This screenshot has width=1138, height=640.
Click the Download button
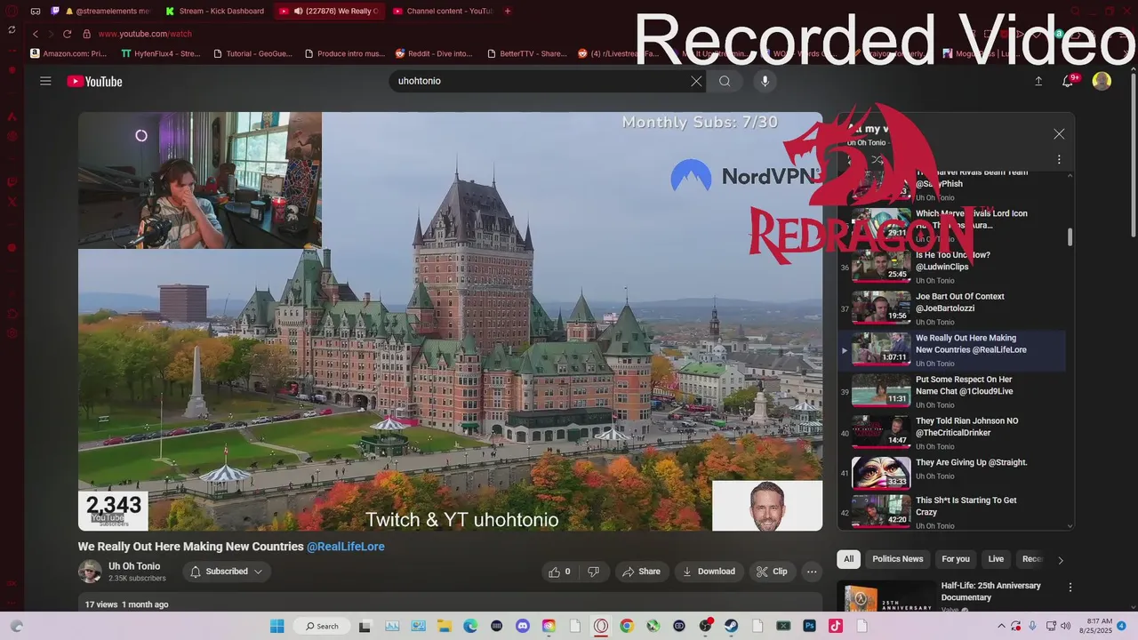pyautogui.click(x=708, y=572)
